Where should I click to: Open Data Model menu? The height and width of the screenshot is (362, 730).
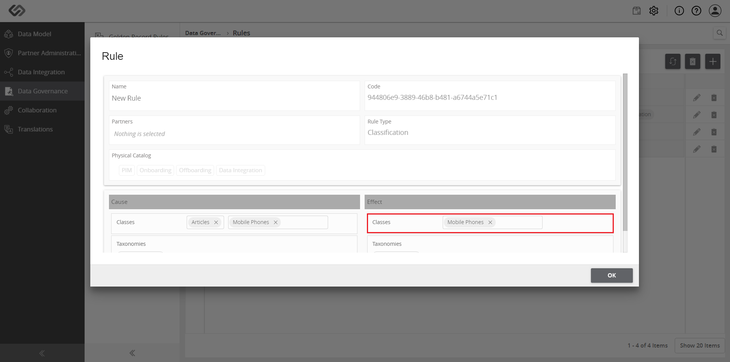(x=42, y=34)
